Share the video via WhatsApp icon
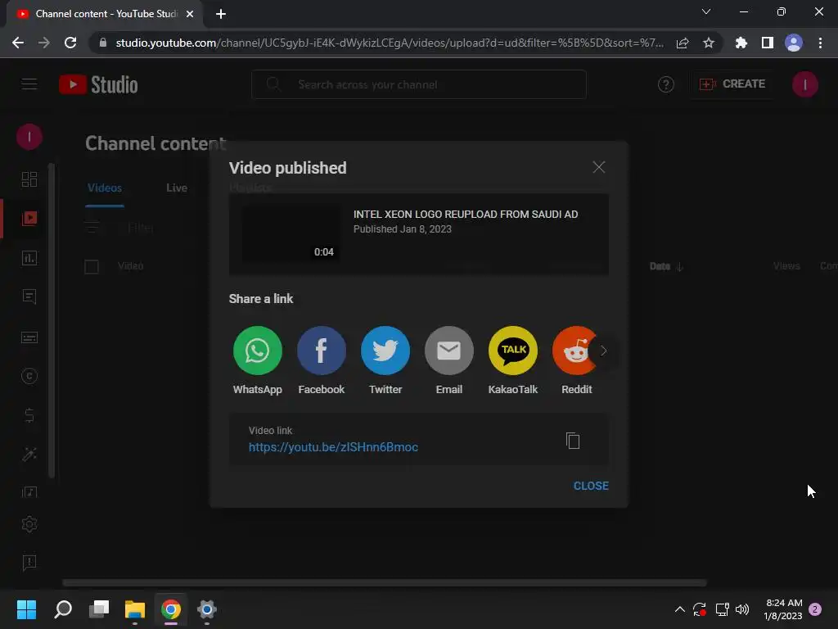This screenshot has height=629, width=838. pos(257,351)
